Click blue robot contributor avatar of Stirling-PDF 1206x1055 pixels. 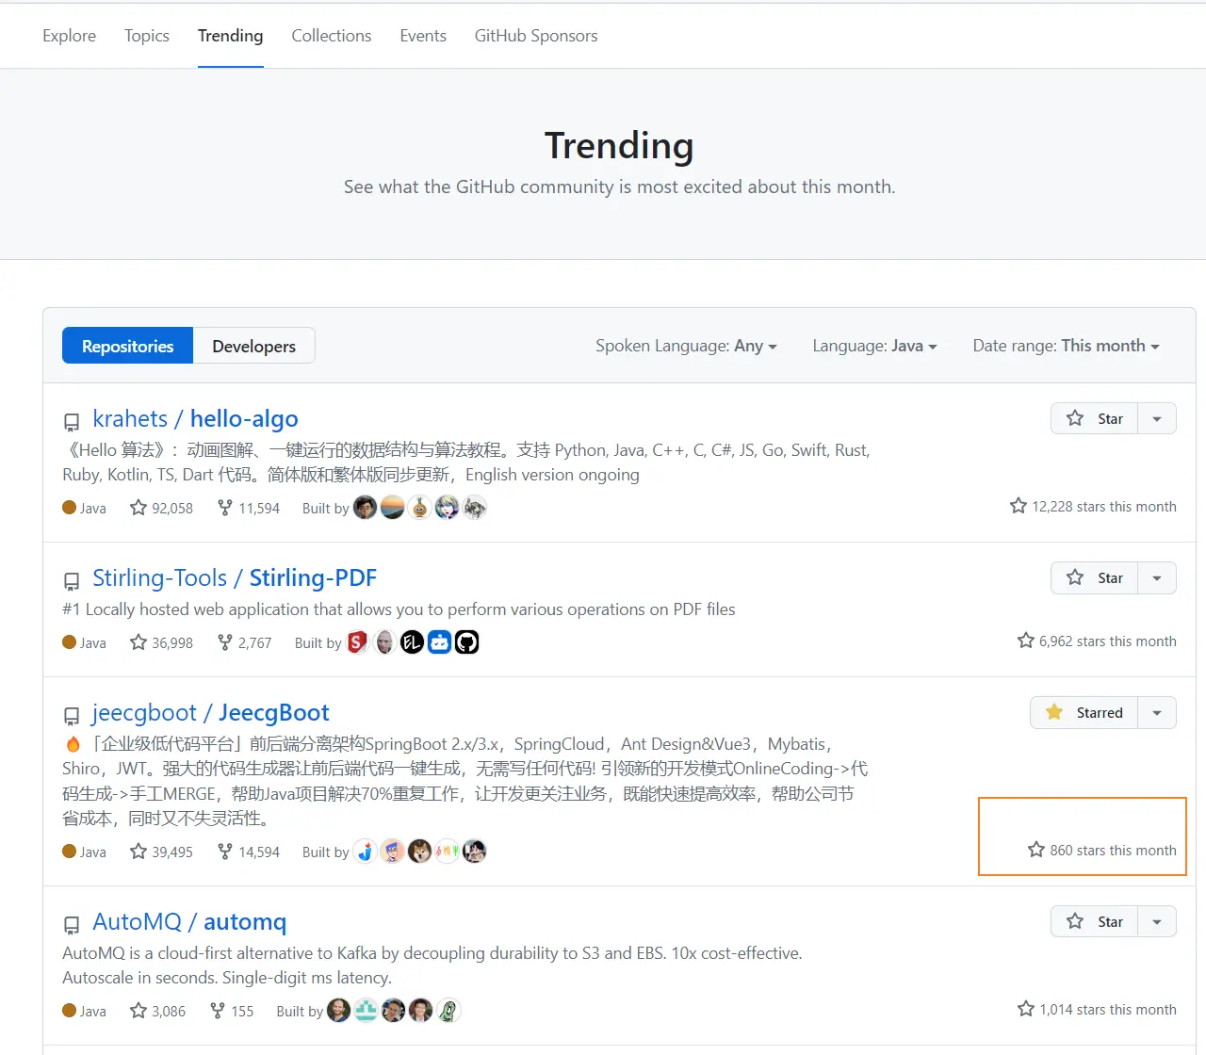(x=440, y=642)
